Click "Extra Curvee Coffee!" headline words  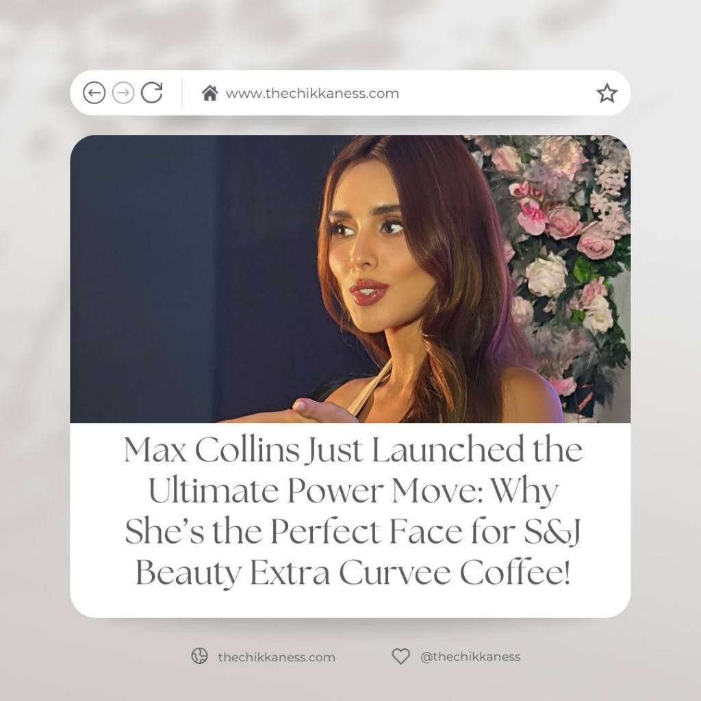pos(411,573)
